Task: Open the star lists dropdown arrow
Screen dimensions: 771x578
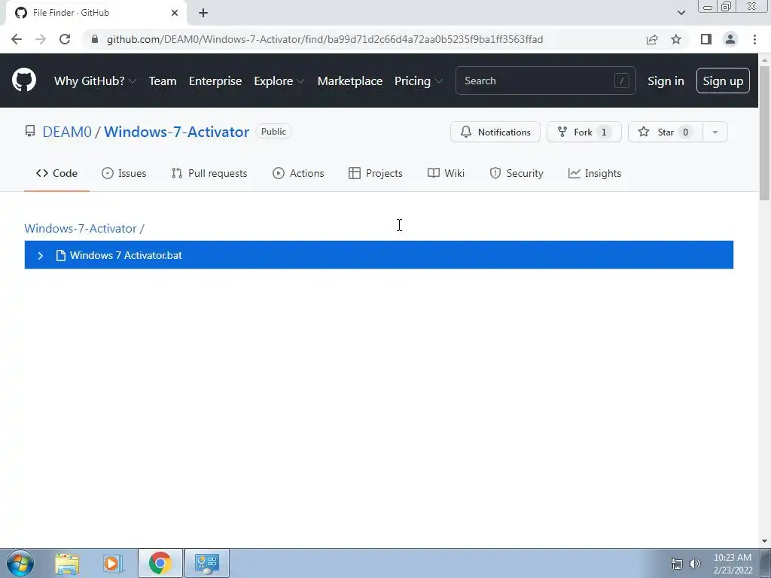Action: click(715, 132)
